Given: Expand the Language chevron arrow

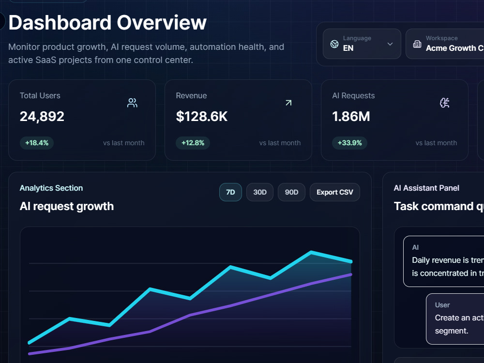Looking at the screenshot, I should click(x=390, y=44).
